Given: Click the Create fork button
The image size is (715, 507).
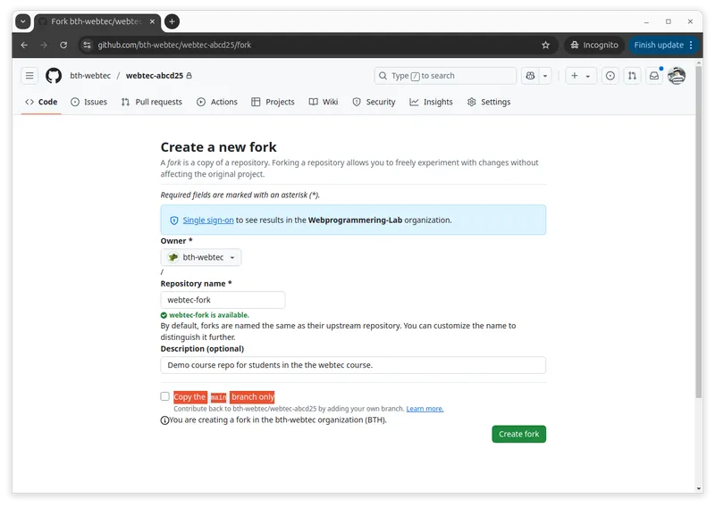Looking at the screenshot, I should [x=518, y=434].
